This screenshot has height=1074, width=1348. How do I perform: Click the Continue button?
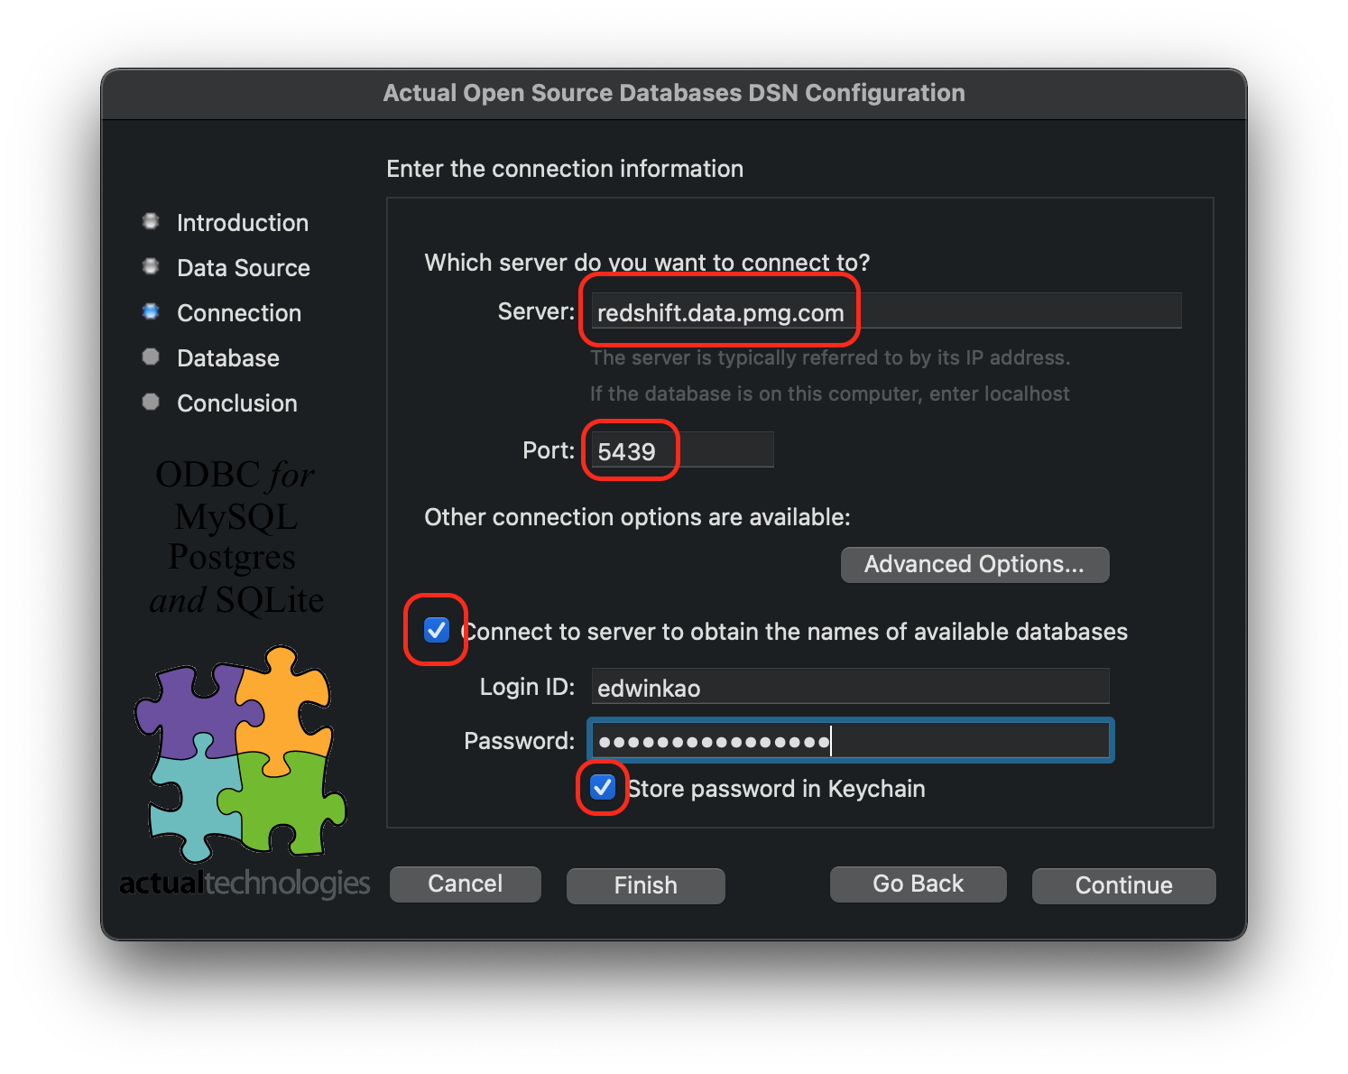coord(1124,885)
